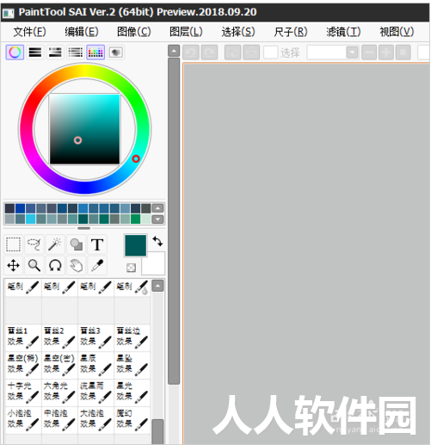Select the eyedropper color picker tool

tap(97, 265)
